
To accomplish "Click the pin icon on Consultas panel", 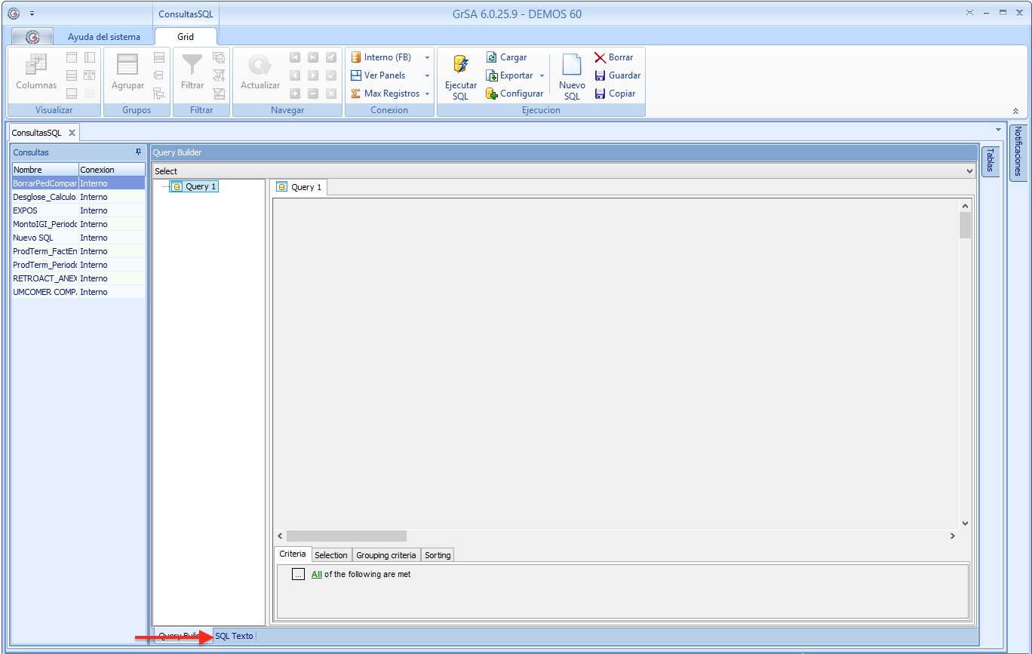I will [138, 152].
